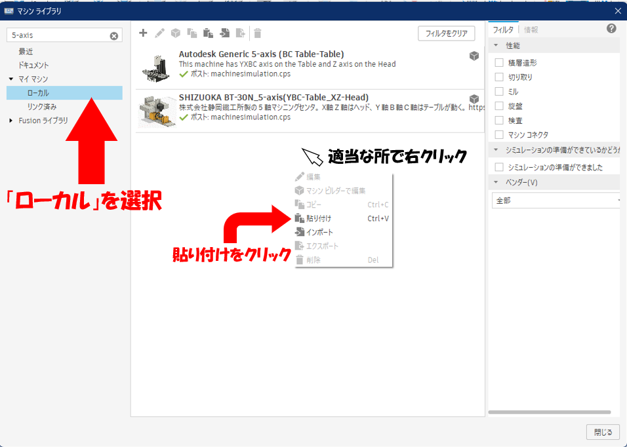Click the copy machine toolbar icon

click(x=192, y=33)
